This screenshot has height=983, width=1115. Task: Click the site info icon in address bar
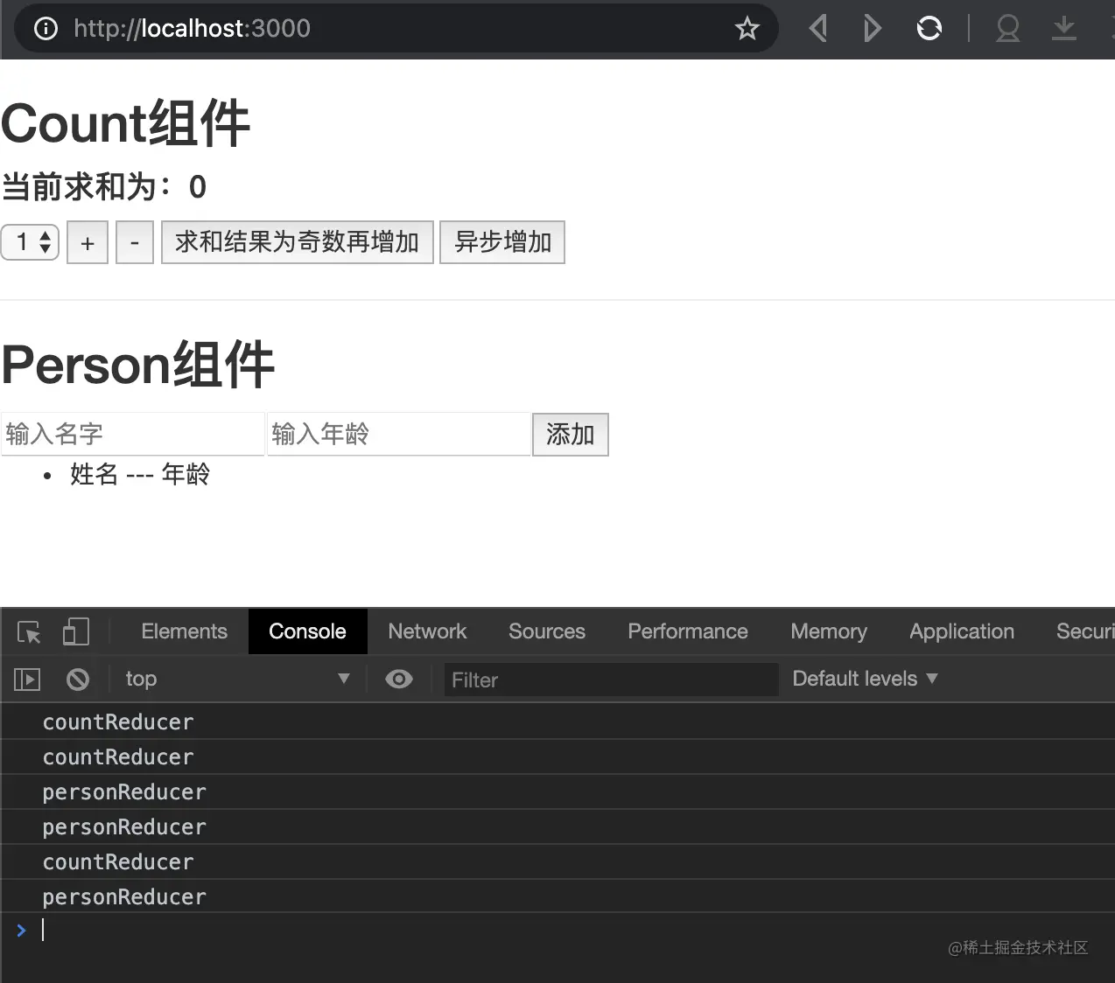(46, 29)
